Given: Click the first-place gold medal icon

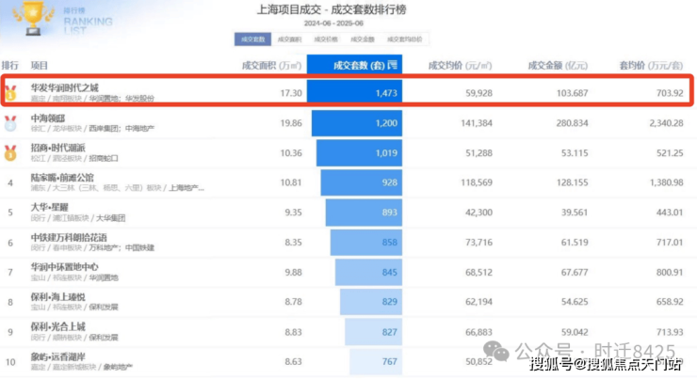Looking at the screenshot, I should pyautogui.click(x=9, y=92).
